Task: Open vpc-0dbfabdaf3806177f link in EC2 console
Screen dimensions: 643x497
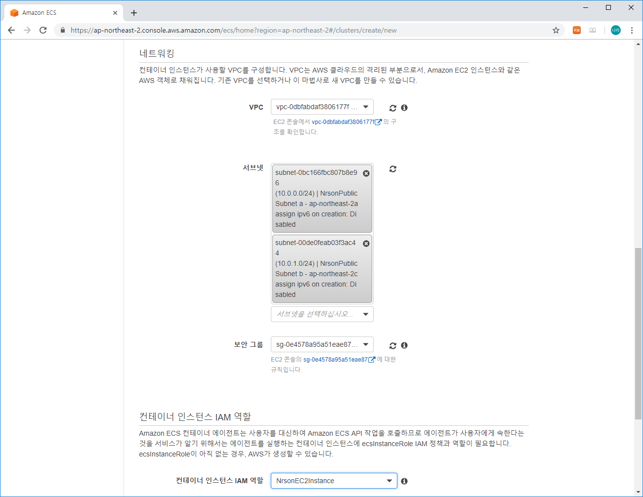Action: pyautogui.click(x=346, y=122)
